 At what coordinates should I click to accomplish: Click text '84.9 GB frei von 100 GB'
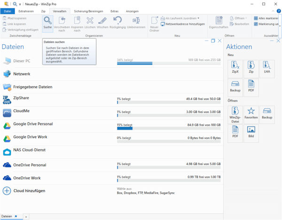[x=204, y=125]
